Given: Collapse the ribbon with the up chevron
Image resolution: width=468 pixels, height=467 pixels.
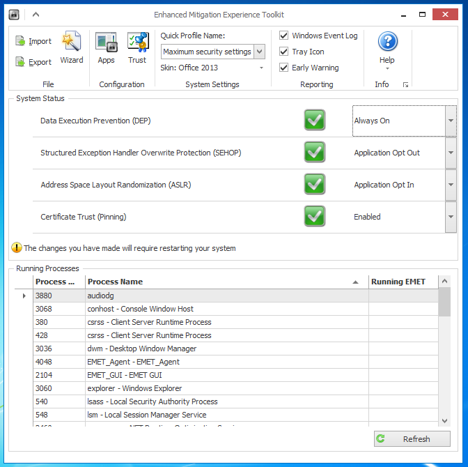Looking at the screenshot, I should (36, 15).
